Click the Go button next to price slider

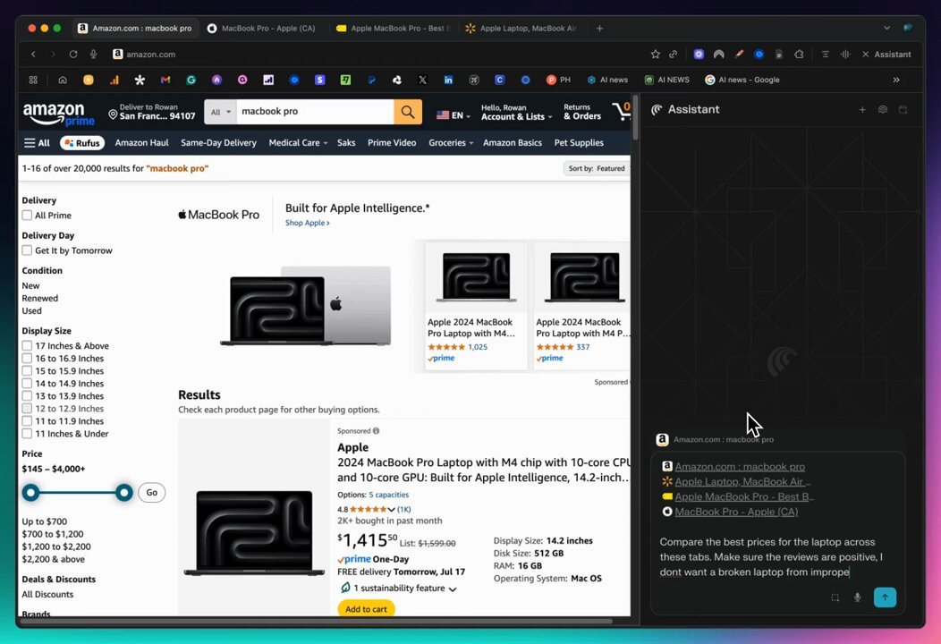point(152,493)
